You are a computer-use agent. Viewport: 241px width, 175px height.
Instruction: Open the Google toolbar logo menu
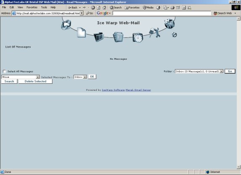click(103, 13)
